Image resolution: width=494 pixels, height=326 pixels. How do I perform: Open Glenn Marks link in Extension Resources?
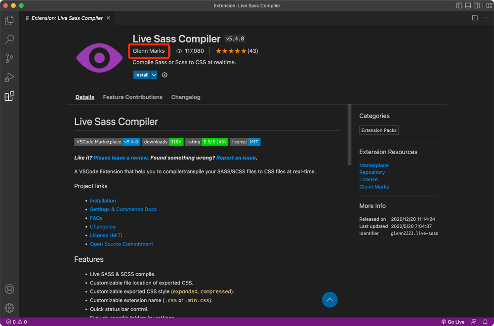click(374, 187)
